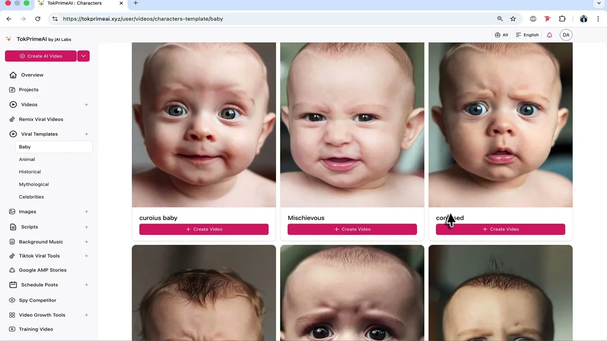Click the Mischievous baby thumbnail image
The image size is (607, 341).
click(352, 125)
